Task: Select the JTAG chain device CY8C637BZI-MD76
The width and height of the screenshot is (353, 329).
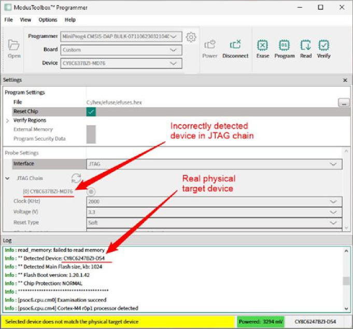Action: click(x=48, y=191)
